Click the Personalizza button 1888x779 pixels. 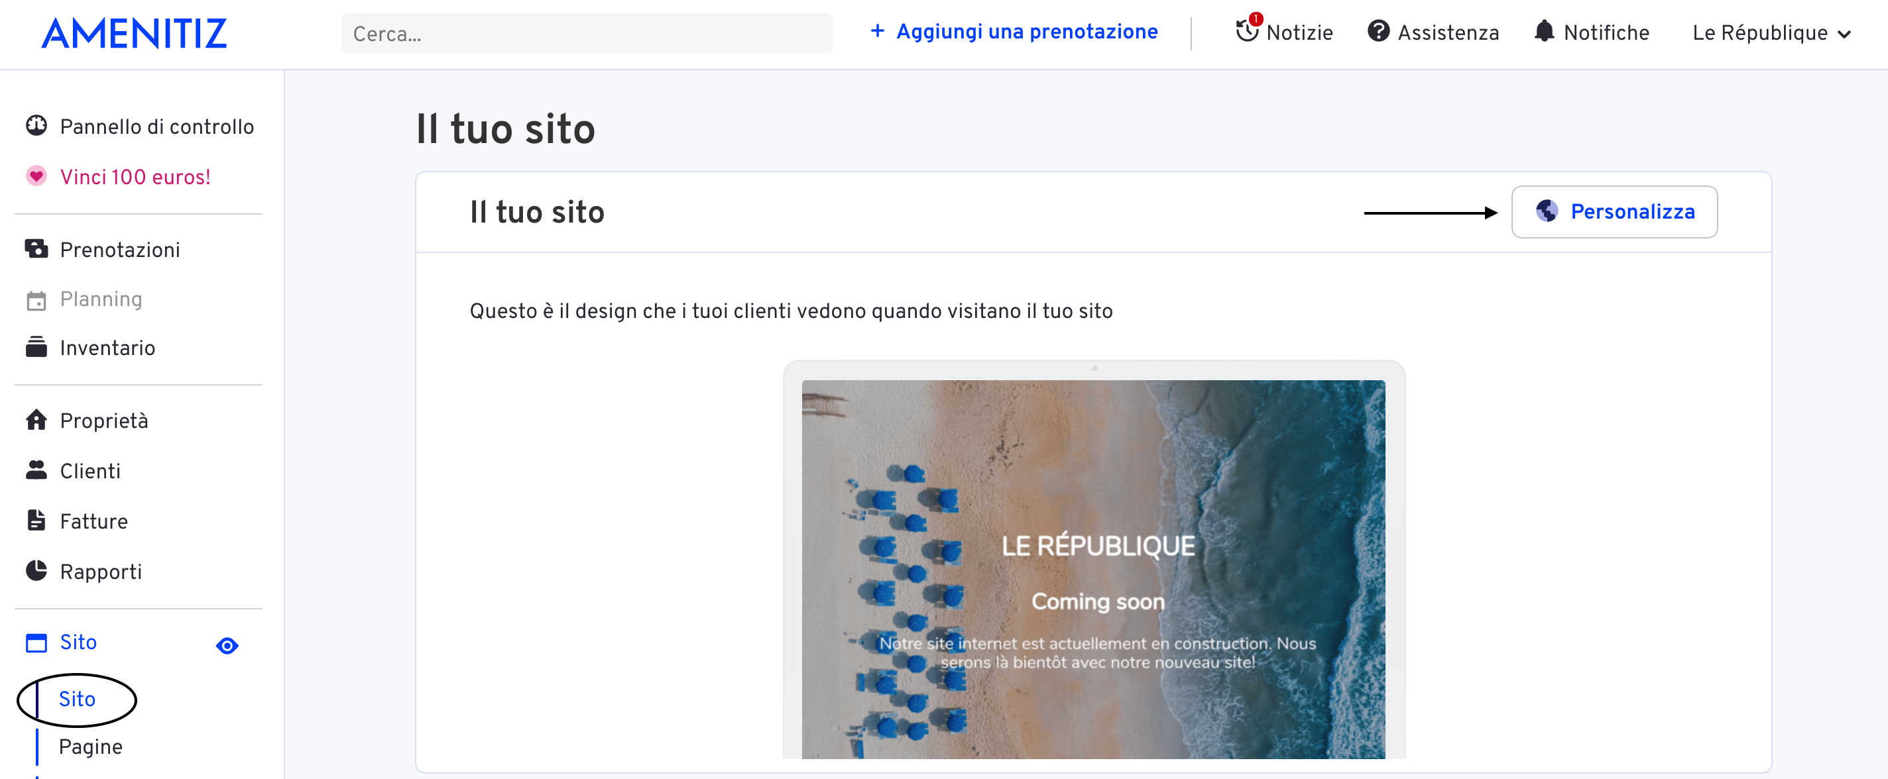(x=1614, y=211)
